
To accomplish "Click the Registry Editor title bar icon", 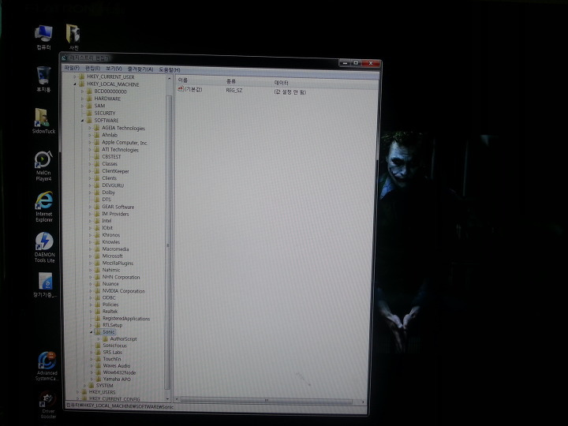I will [x=65, y=58].
